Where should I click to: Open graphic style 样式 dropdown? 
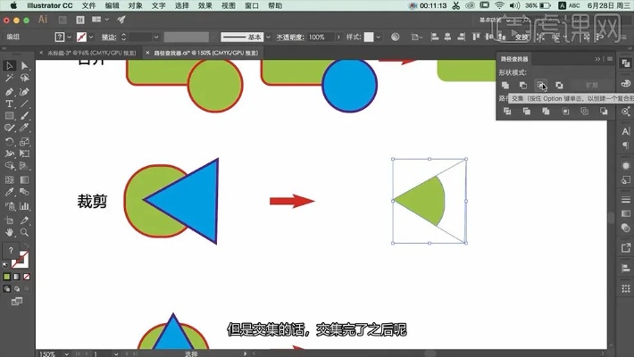coord(378,37)
